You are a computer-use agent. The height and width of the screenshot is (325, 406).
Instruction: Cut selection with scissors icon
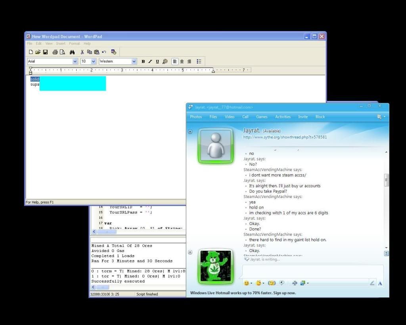(x=82, y=52)
